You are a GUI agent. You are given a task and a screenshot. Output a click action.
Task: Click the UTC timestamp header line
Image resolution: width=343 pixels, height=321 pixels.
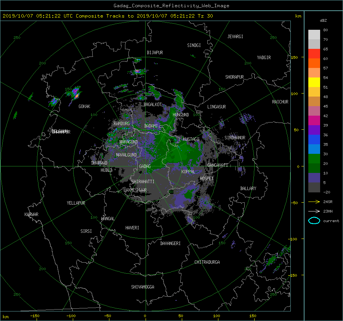[107, 16]
